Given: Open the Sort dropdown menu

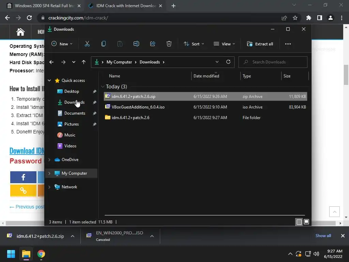Looking at the screenshot, I should [194, 44].
